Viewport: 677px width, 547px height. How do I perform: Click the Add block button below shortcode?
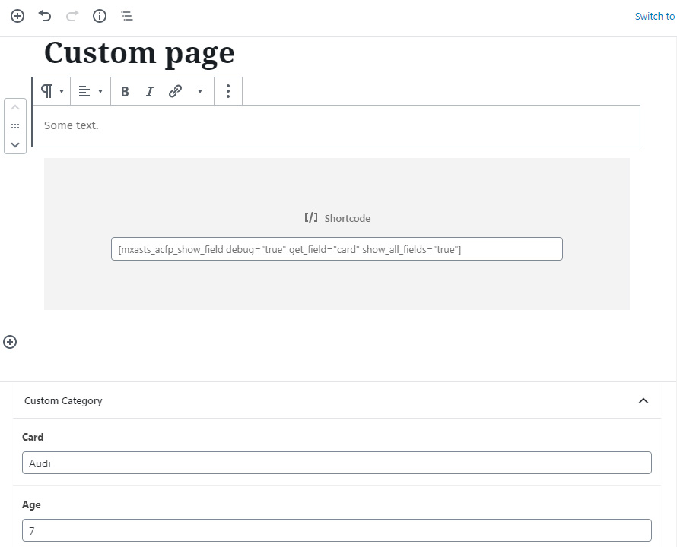click(x=10, y=342)
